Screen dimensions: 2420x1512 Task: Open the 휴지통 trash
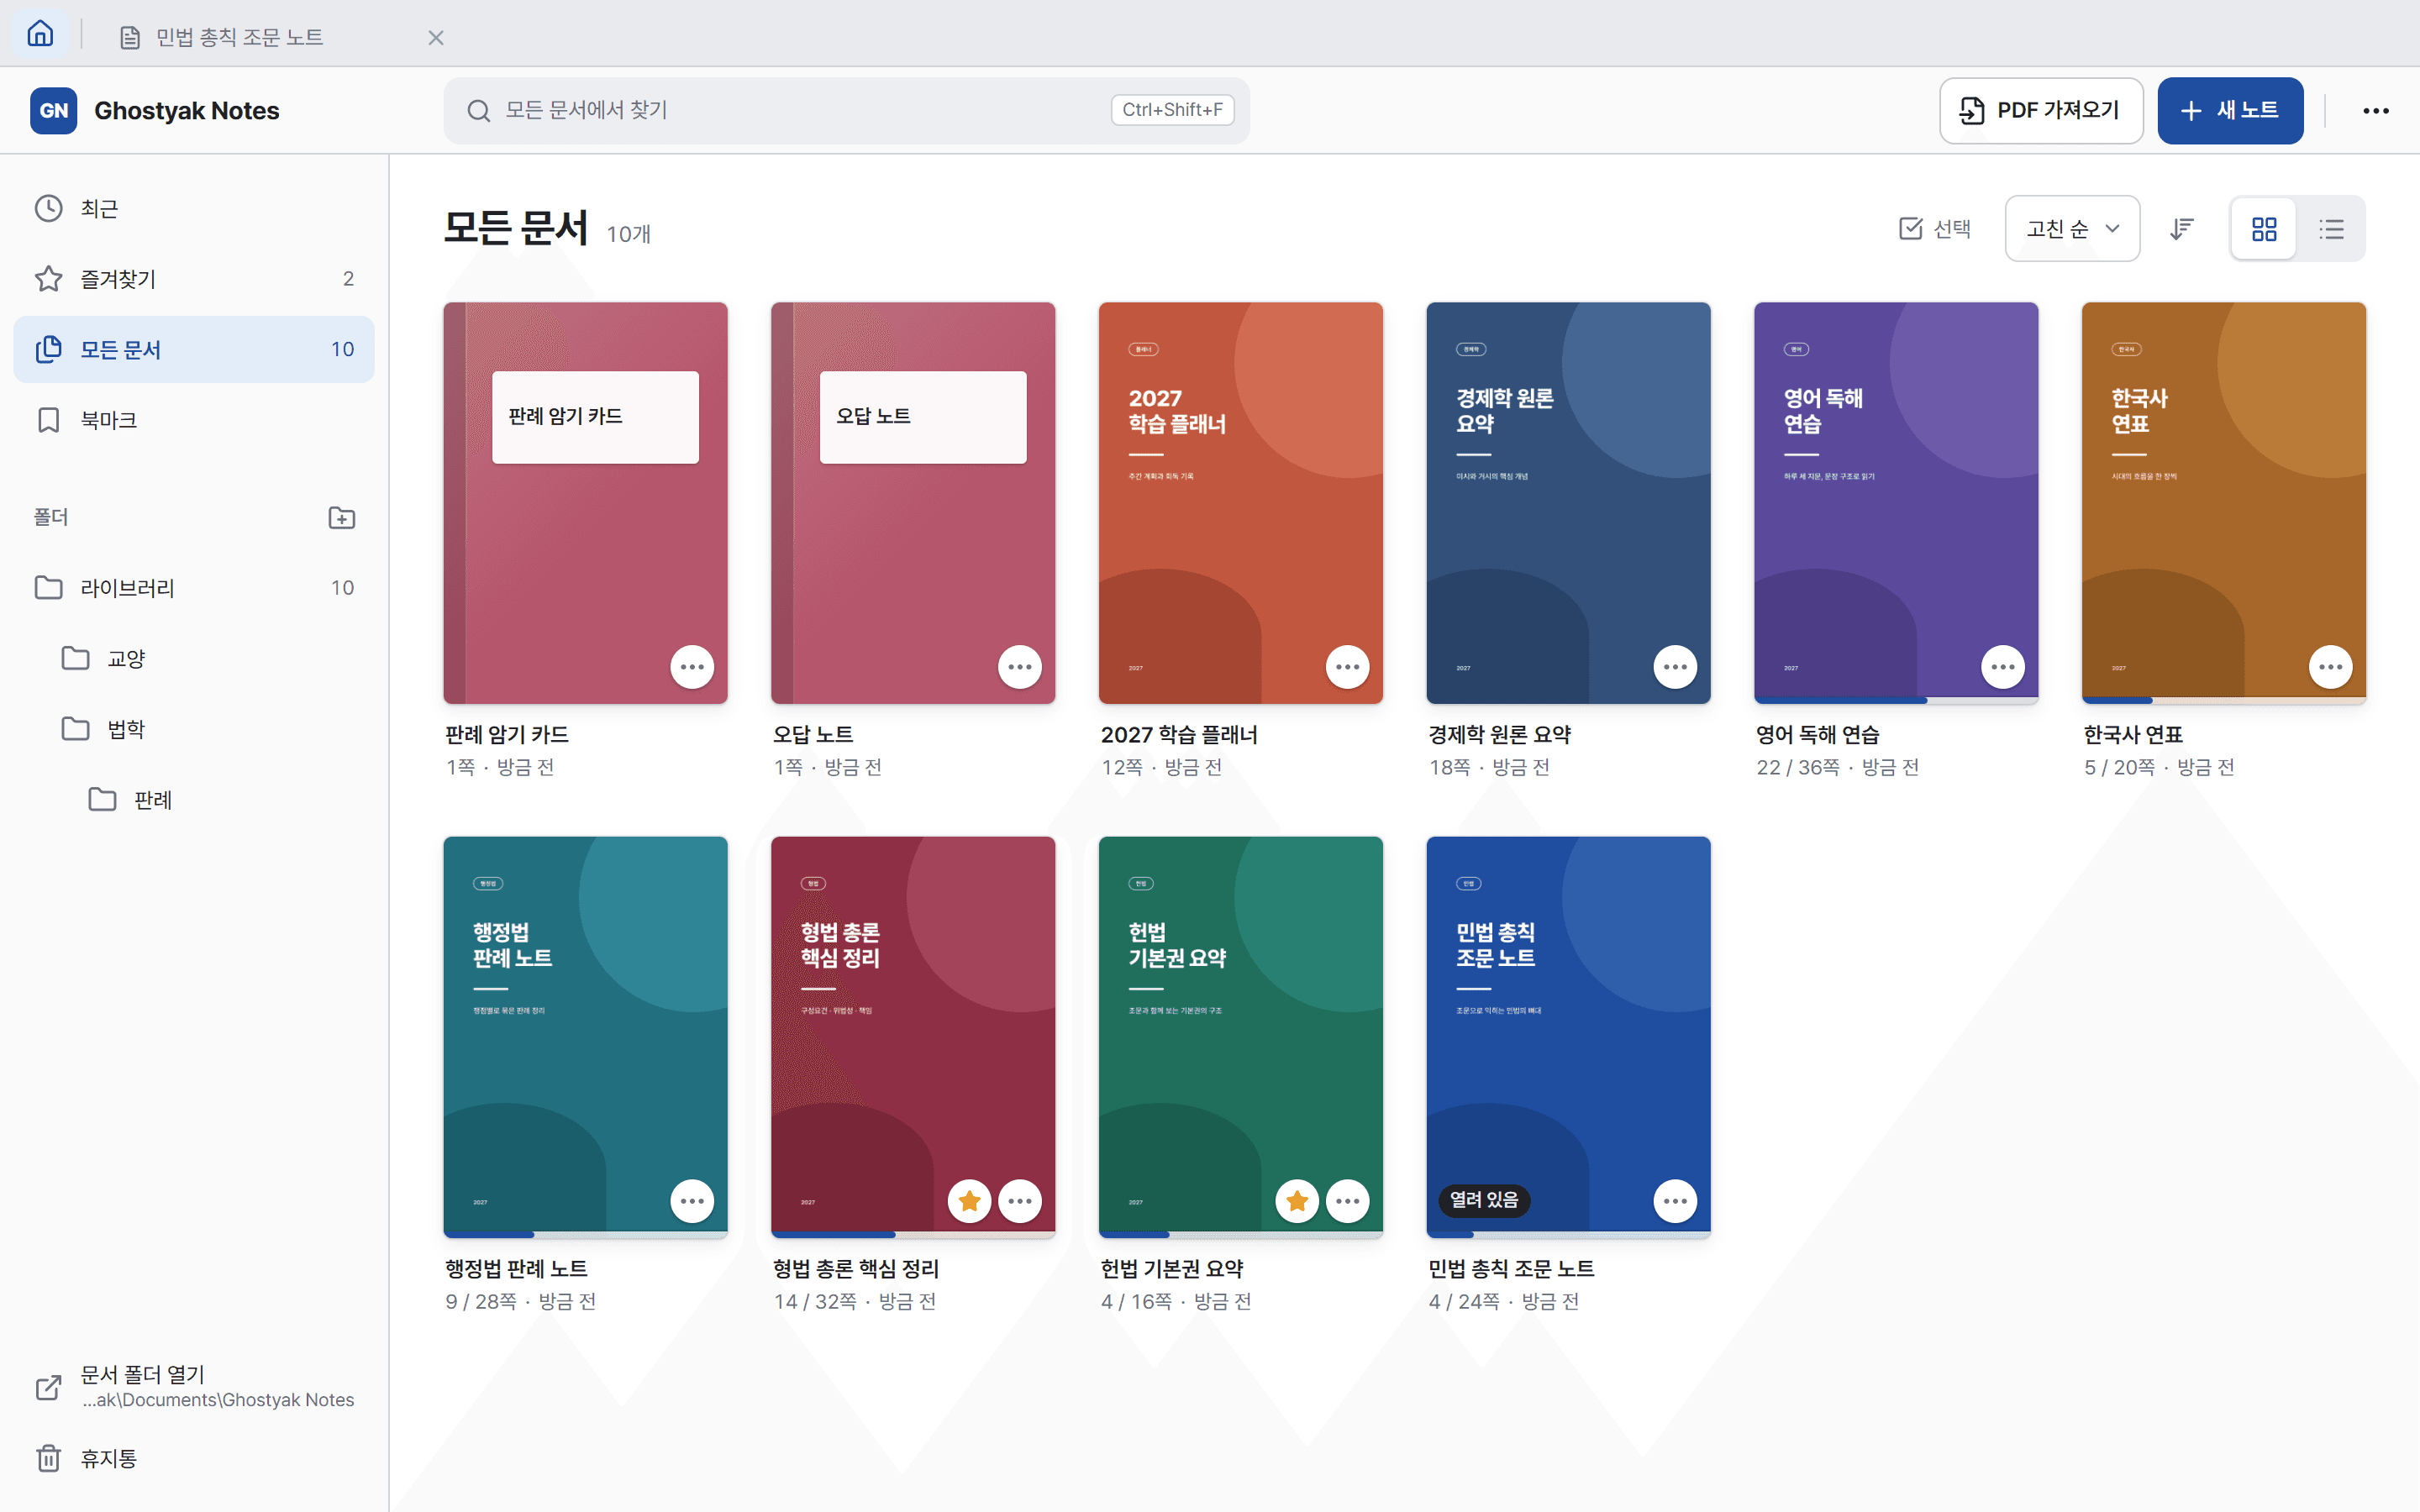click(194, 1458)
